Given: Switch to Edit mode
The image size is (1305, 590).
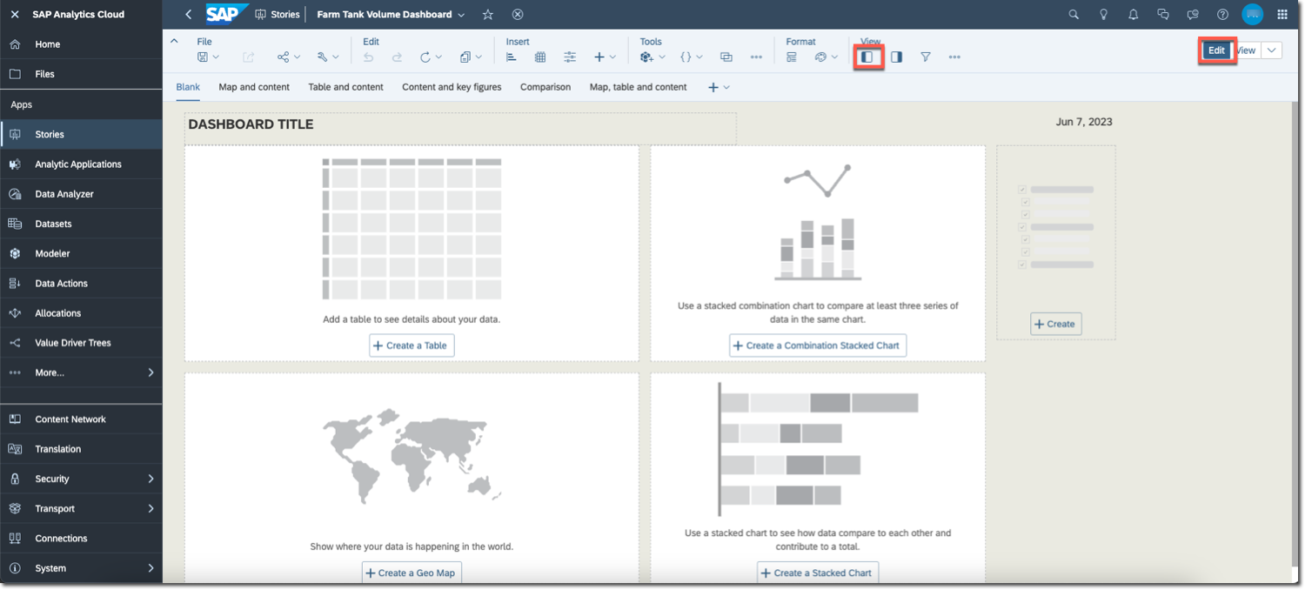Looking at the screenshot, I should [1216, 50].
